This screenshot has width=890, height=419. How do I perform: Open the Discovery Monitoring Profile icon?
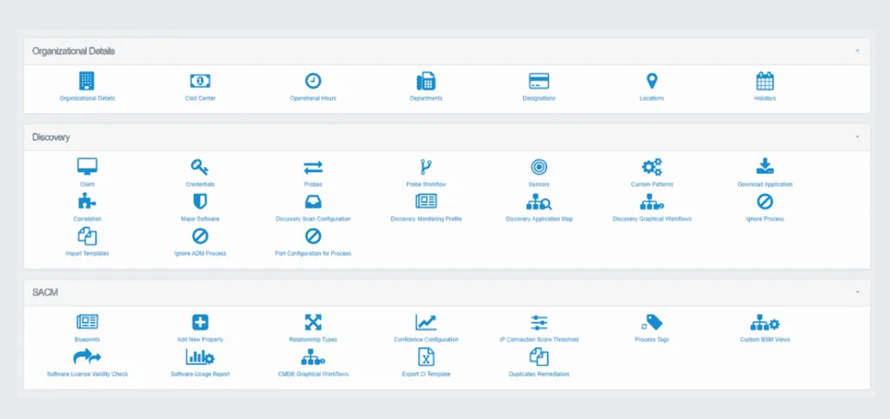[x=426, y=201]
